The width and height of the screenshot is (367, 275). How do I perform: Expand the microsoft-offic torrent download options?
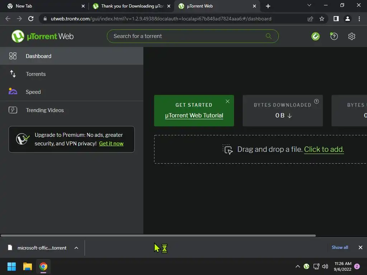(76, 248)
